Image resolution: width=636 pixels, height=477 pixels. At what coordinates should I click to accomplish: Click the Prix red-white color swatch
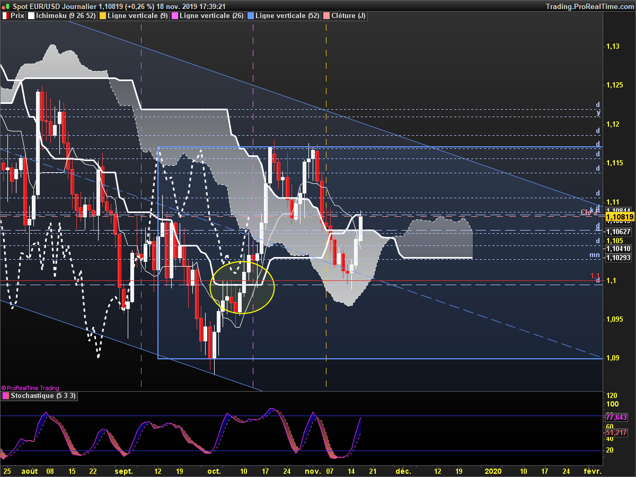click(5, 16)
